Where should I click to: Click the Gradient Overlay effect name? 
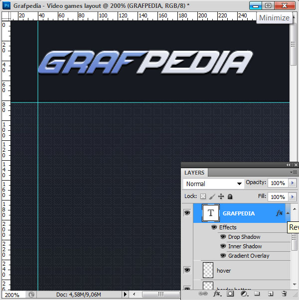[x=249, y=256]
